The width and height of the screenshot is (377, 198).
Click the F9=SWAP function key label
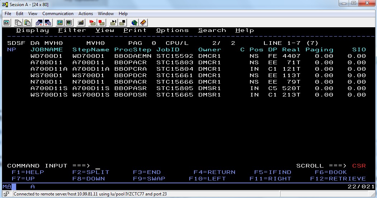coord(149,179)
